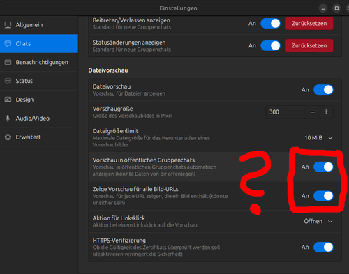
Task: Click the Aktion für Linksklick label
Action: pyautogui.click(x=119, y=218)
